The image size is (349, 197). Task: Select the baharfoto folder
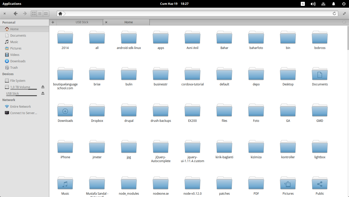[x=256, y=40]
